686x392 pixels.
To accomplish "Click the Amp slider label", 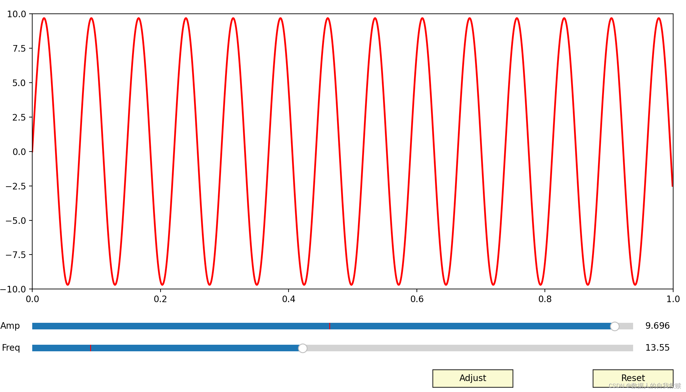I will pyautogui.click(x=10, y=326).
